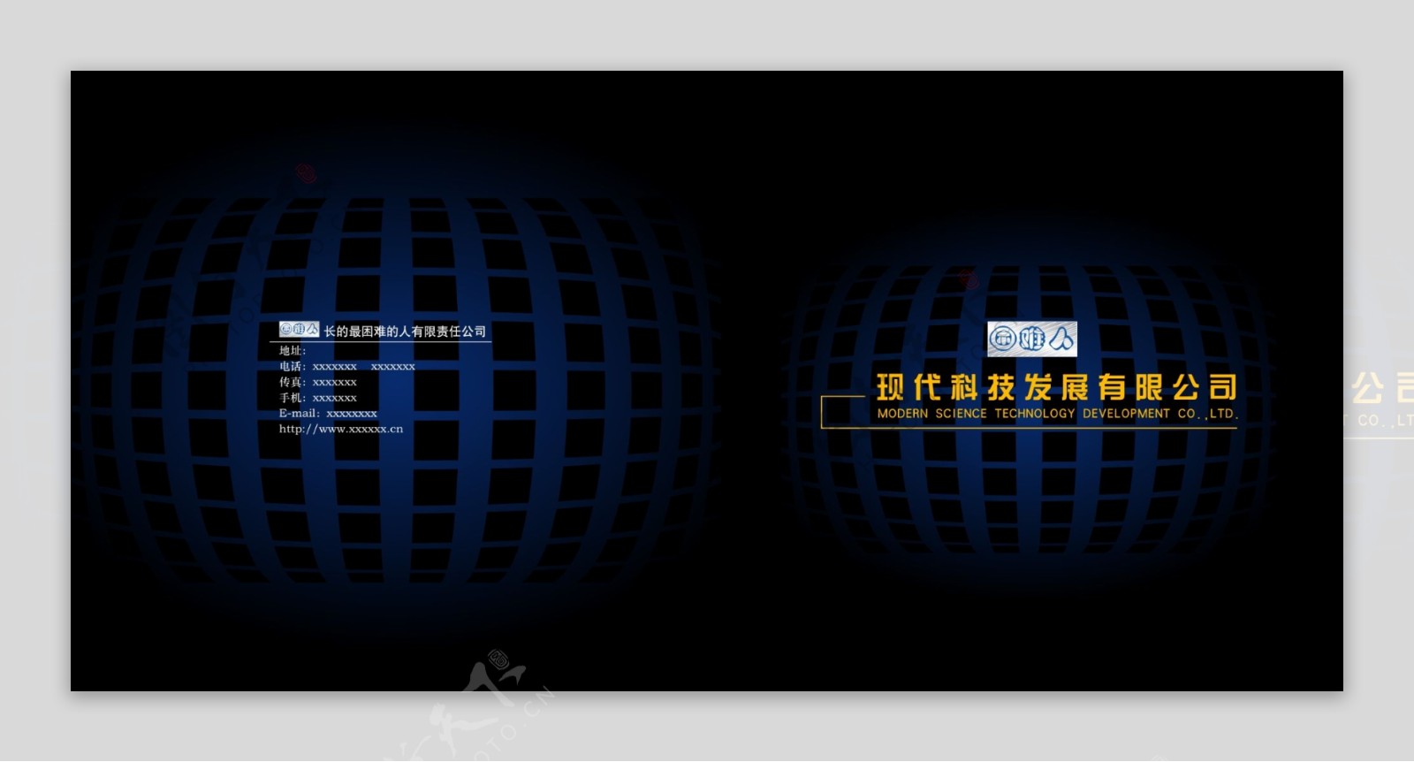Open the http://www.xxxxxx.cn website address
This screenshot has height=762, width=1414.
tap(341, 429)
